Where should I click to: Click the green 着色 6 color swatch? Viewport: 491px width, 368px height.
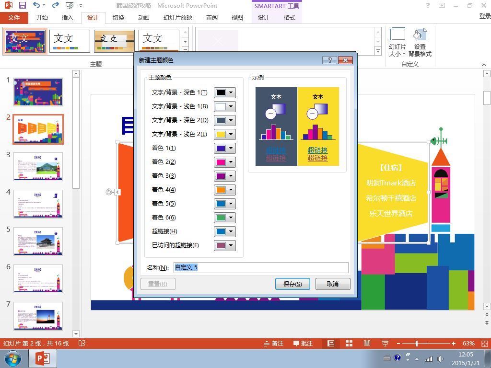[221, 218]
